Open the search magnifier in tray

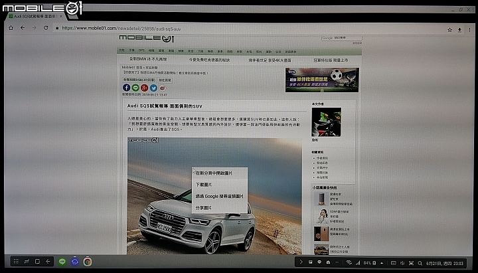click(x=420, y=263)
